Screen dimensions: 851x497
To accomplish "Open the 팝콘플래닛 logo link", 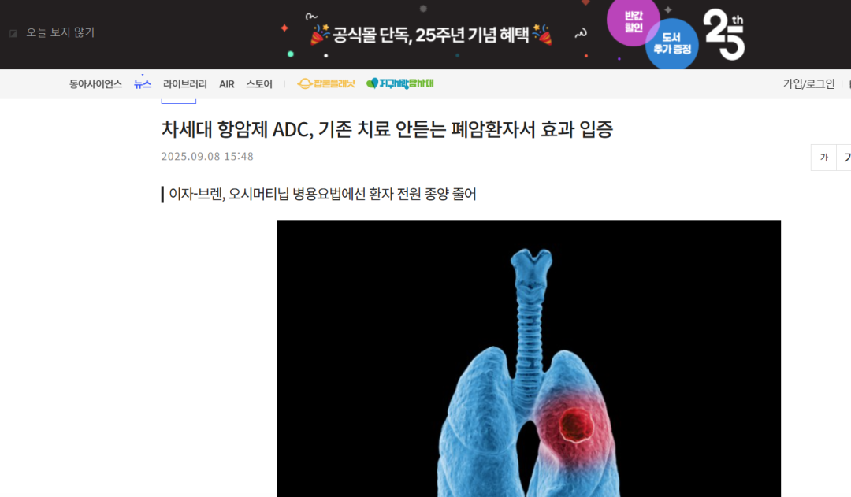I will [x=325, y=83].
